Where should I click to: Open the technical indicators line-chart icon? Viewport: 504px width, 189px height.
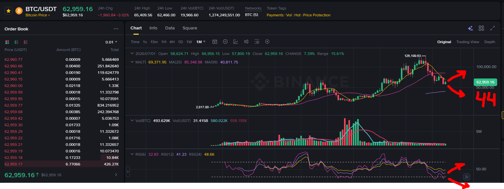(x=236, y=42)
